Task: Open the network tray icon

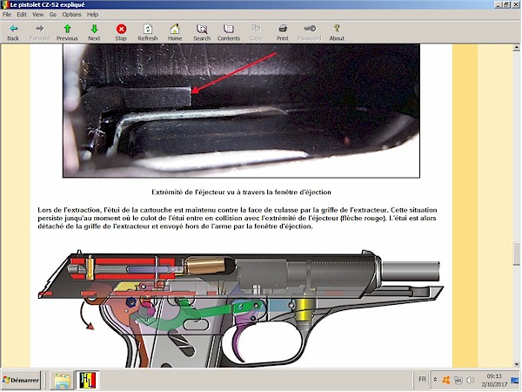Action: click(x=458, y=380)
